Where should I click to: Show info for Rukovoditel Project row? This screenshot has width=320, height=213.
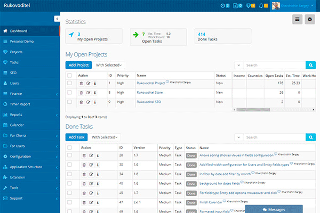click(x=95, y=83)
